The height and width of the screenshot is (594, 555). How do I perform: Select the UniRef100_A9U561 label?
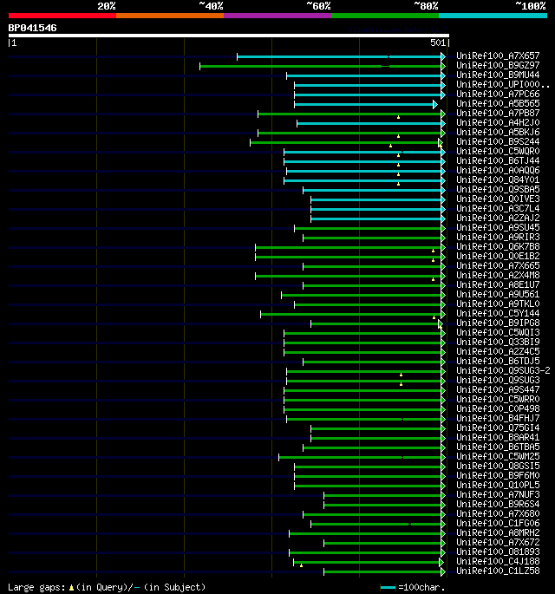(x=498, y=294)
